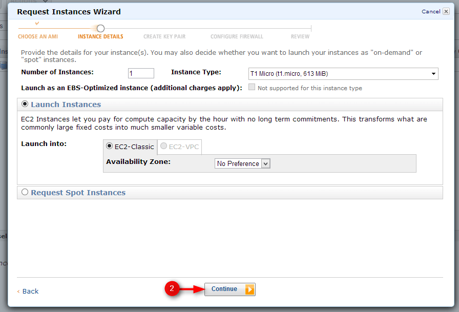Select the Instance Details step
459x312 pixels.
(x=100, y=36)
